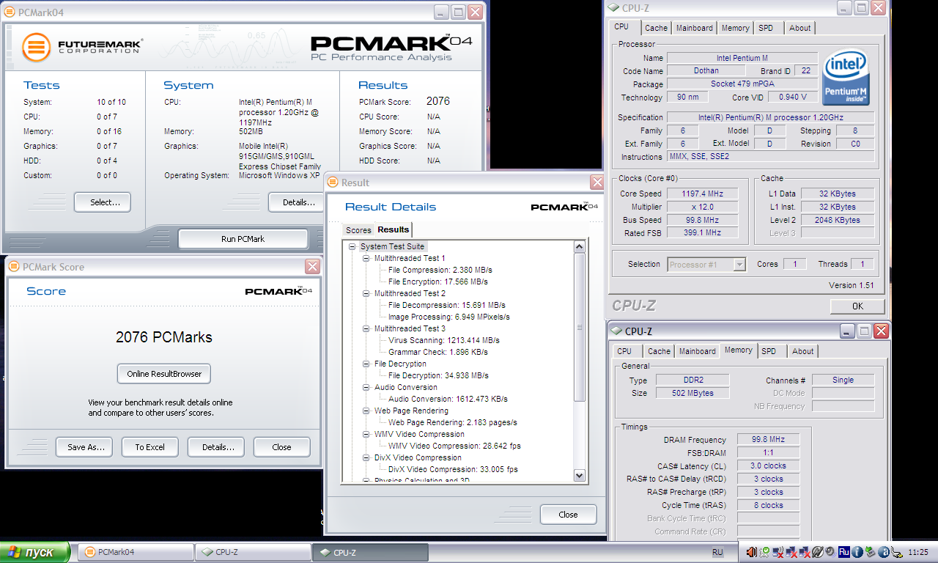Image resolution: width=938 pixels, height=563 pixels.
Task: Open About tab in lower CPU-Z window
Action: (x=802, y=351)
